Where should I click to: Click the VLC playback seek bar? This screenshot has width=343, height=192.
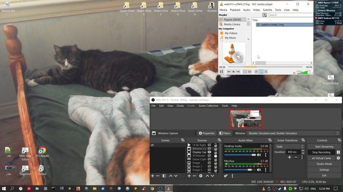265,67
